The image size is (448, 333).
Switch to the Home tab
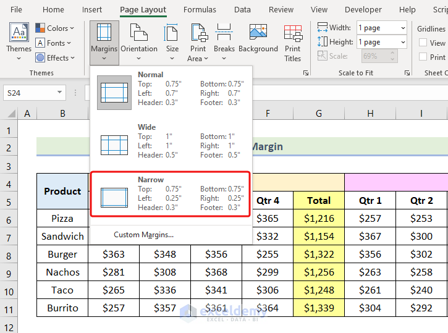[53, 10]
